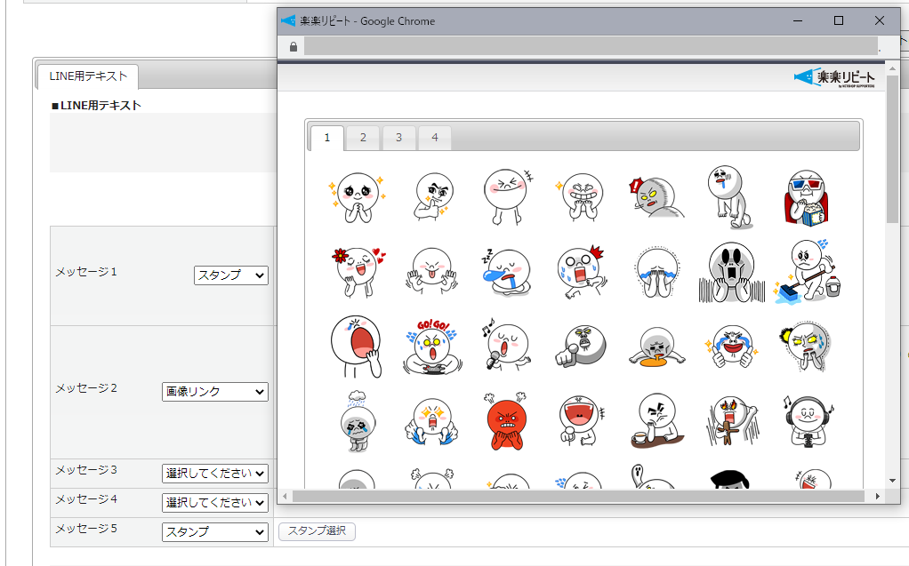Open the メッセージ1 スタンプ type dropdown
The height and width of the screenshot is (566, 909).
pyautogui.click(x=231, y=275)
